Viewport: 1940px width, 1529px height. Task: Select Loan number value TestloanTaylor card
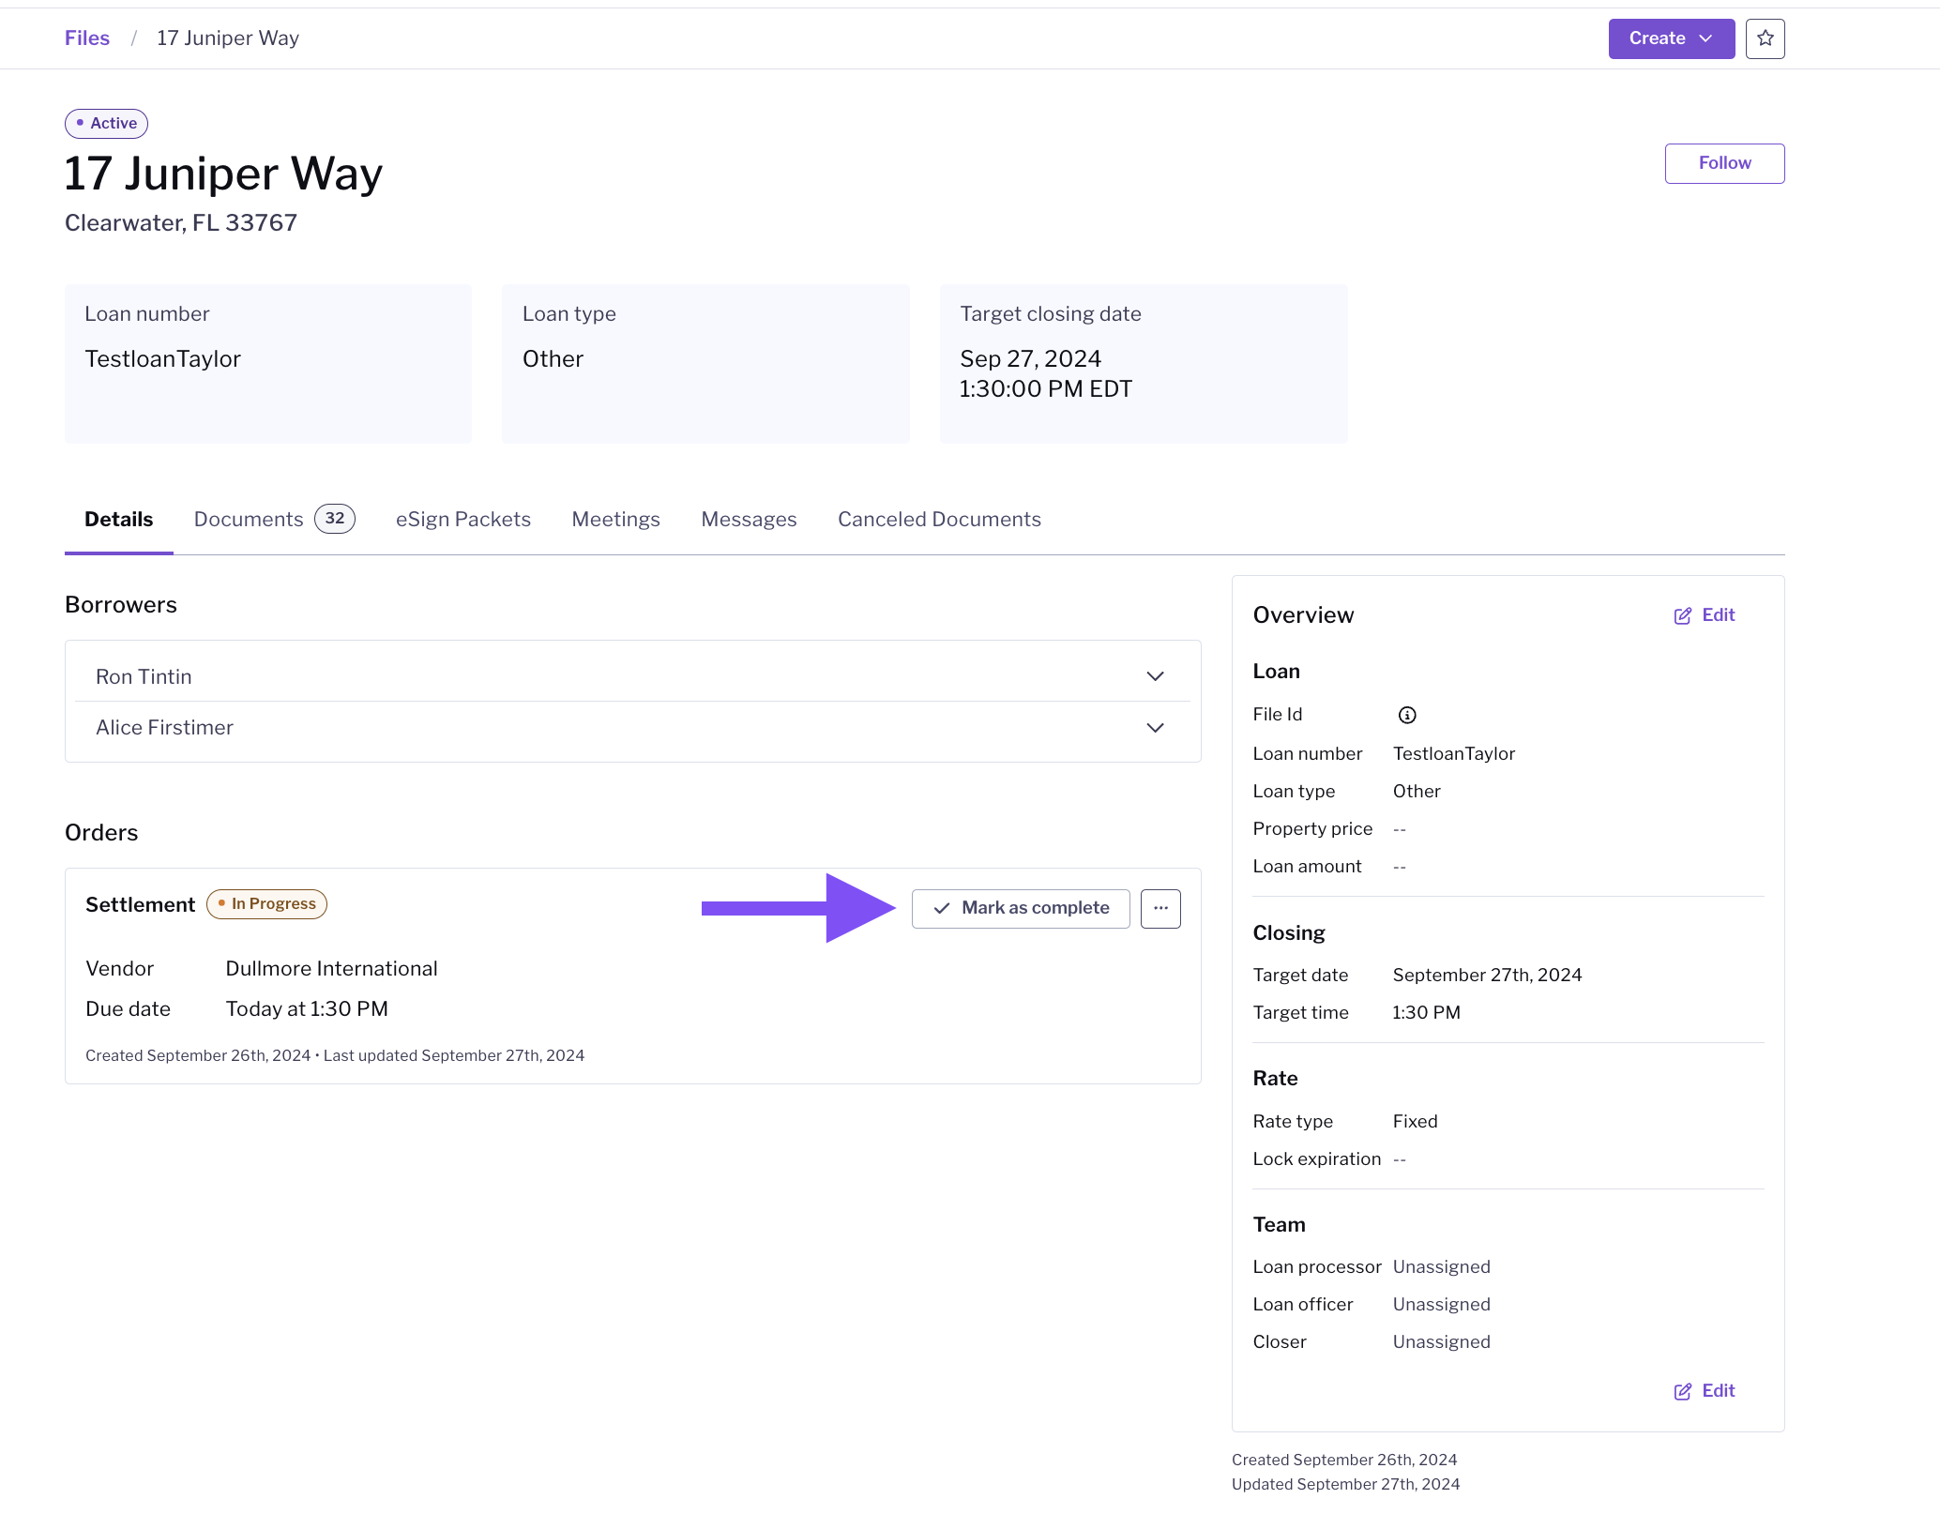162,359
